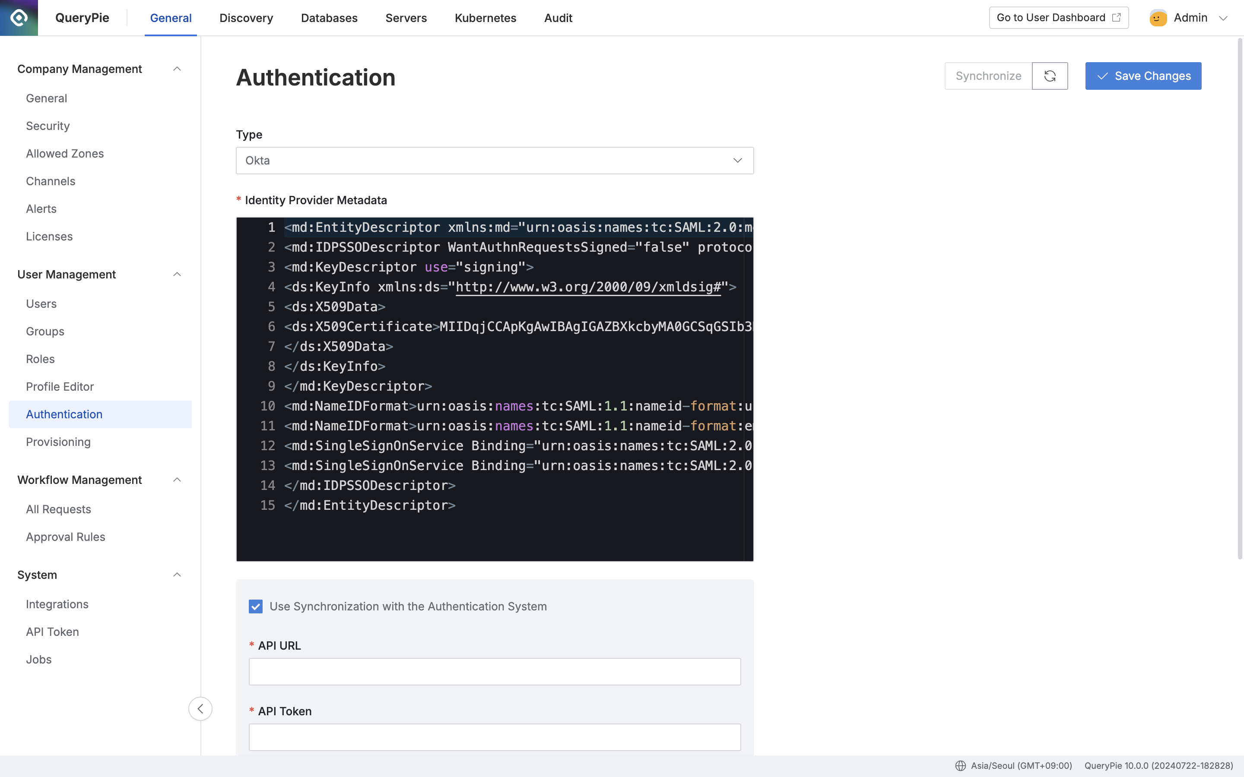Click the checkmark icon on Save Changes
Viewport: 1244px width, 777px height.
[x=1102, y=76]
